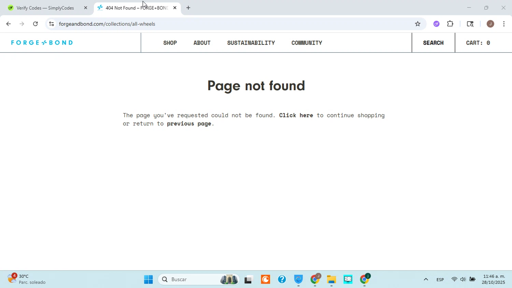Click the address bar URL
This screenshot has width=512, height=288.
click(x=107, y=24)
